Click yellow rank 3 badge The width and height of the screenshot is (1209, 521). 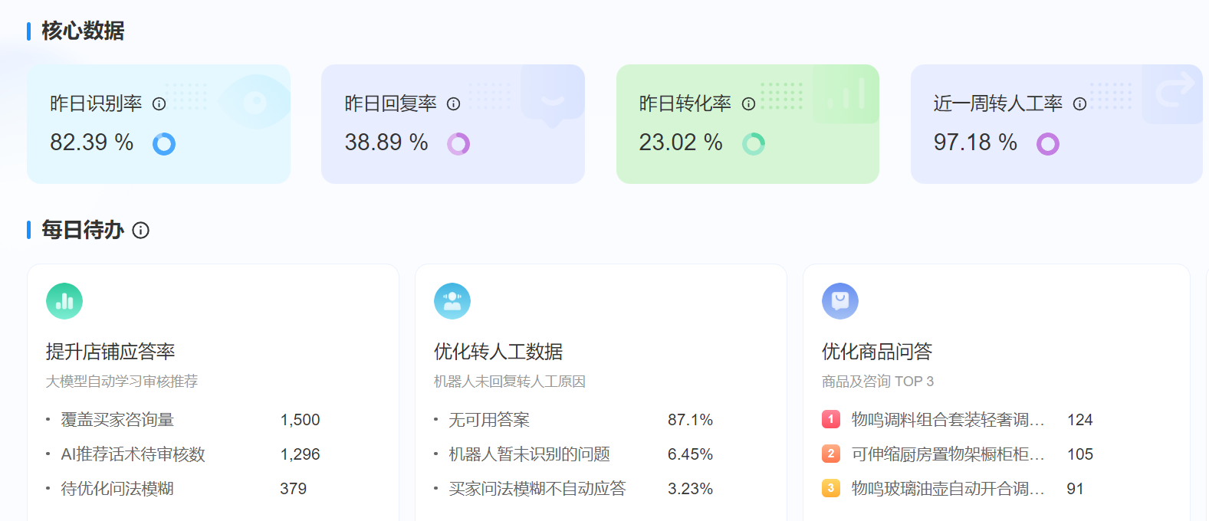[x=831, y=488]
